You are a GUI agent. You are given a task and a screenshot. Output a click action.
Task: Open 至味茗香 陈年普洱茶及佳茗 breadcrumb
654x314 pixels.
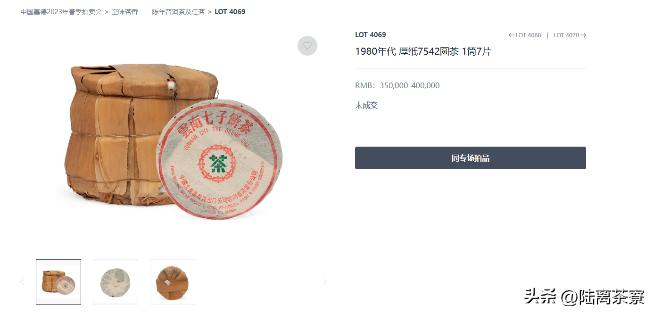click(158, 12)
